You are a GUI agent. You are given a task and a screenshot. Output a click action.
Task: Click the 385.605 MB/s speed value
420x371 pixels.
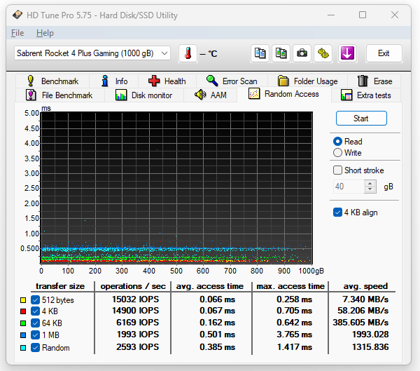click(x=360, y=323)
